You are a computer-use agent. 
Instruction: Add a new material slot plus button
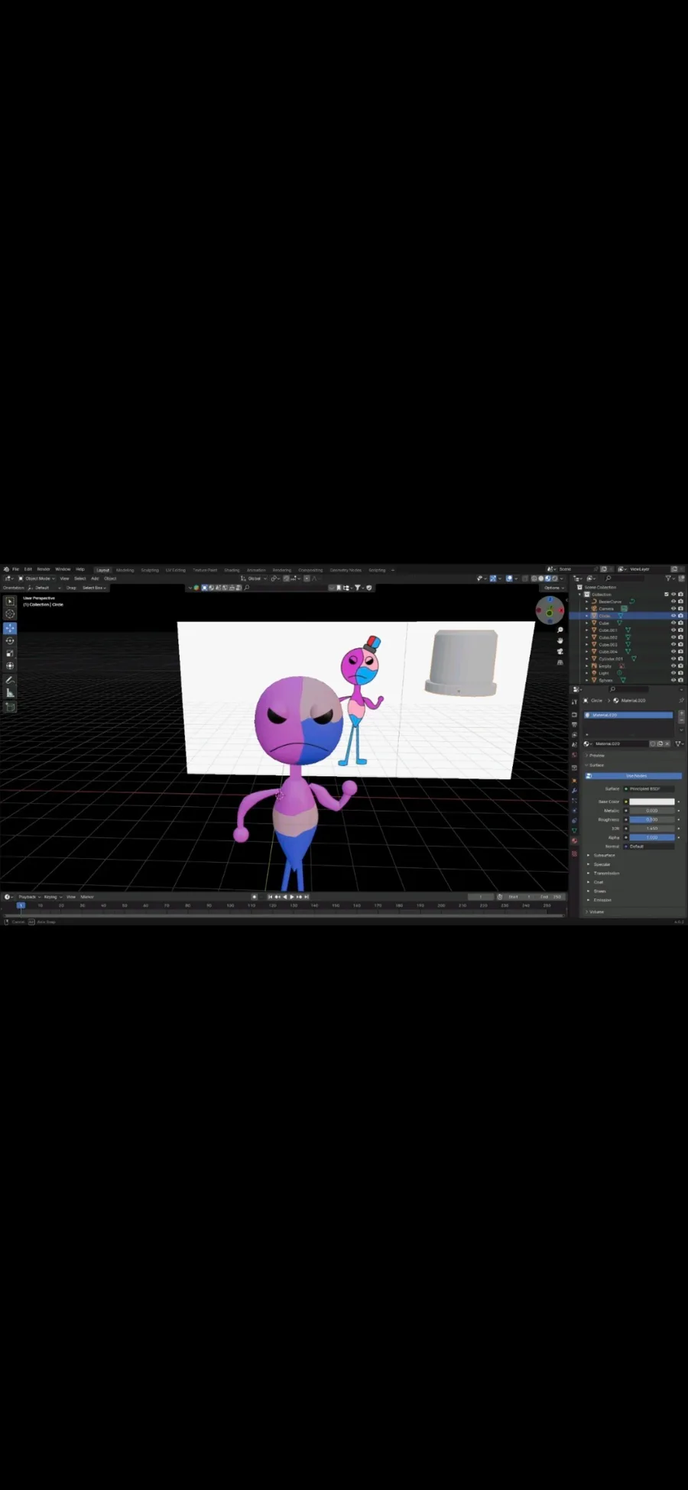point(681,713)
